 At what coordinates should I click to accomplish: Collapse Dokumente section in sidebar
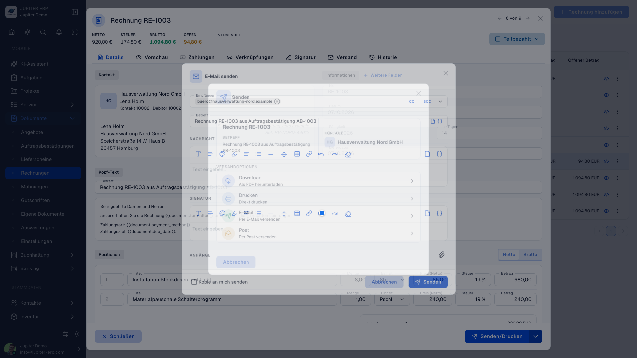pos(72,118)
